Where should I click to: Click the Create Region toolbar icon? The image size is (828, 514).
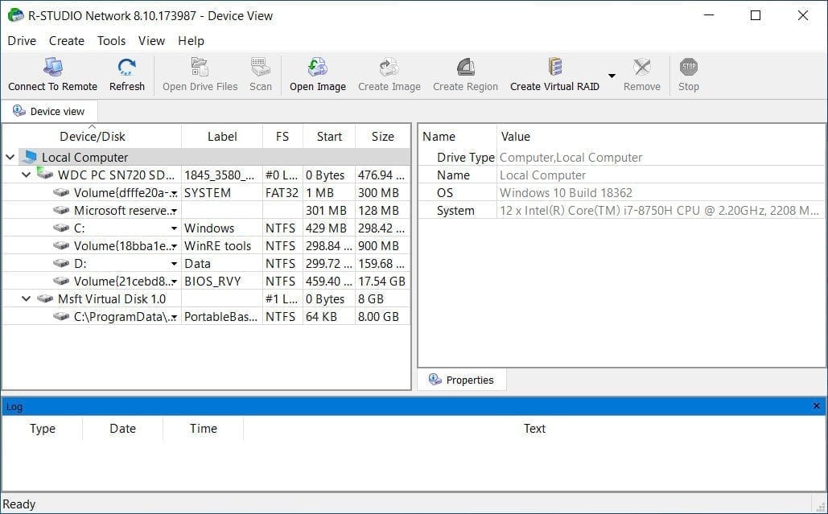coord(465,67)
